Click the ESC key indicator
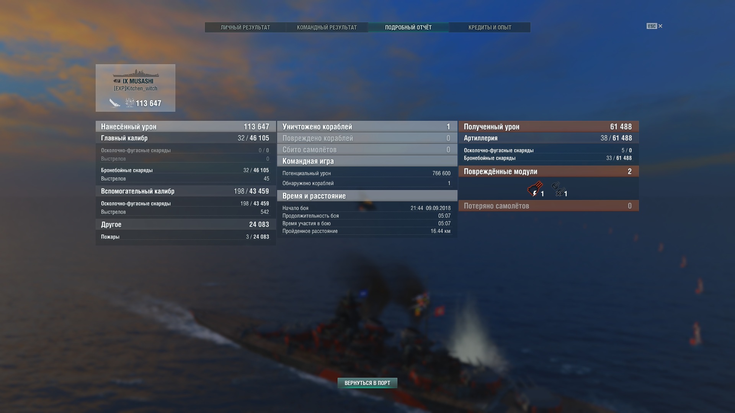The width and height of the screenshot is (735, 413). coord(652,26)
